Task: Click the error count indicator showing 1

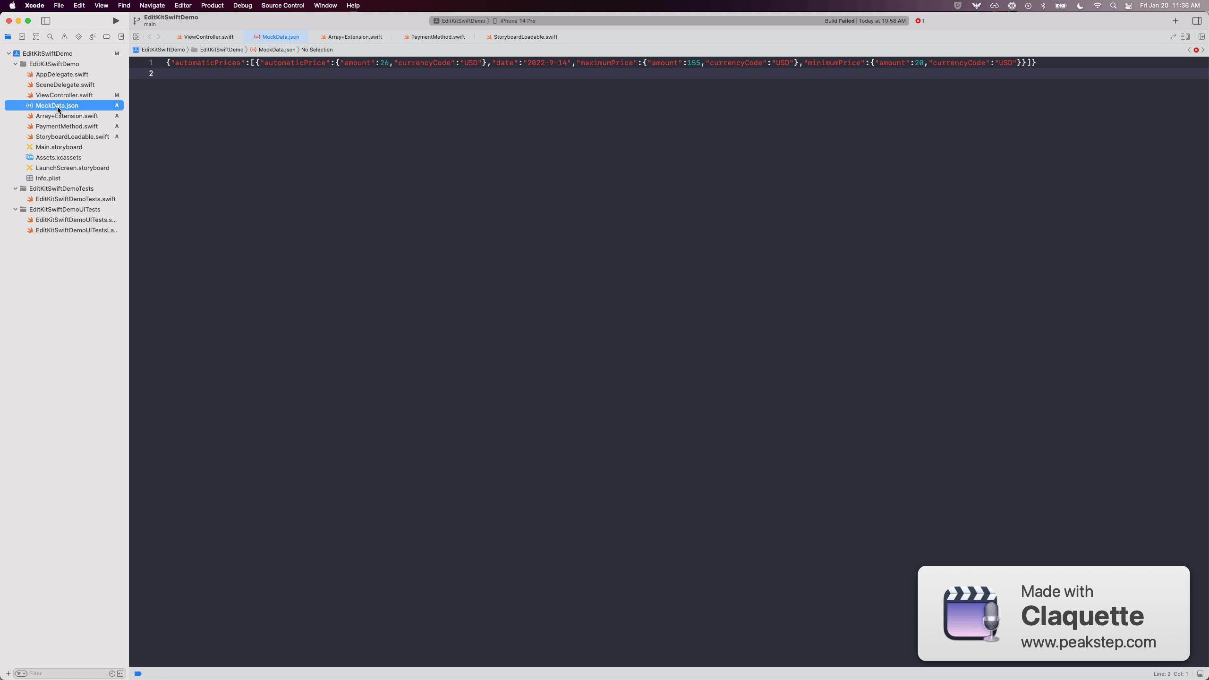Action: coord(919,21)
